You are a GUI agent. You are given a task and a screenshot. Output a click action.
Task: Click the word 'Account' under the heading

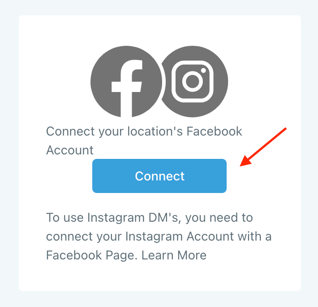pyautogui.click(x=70, y=150)
